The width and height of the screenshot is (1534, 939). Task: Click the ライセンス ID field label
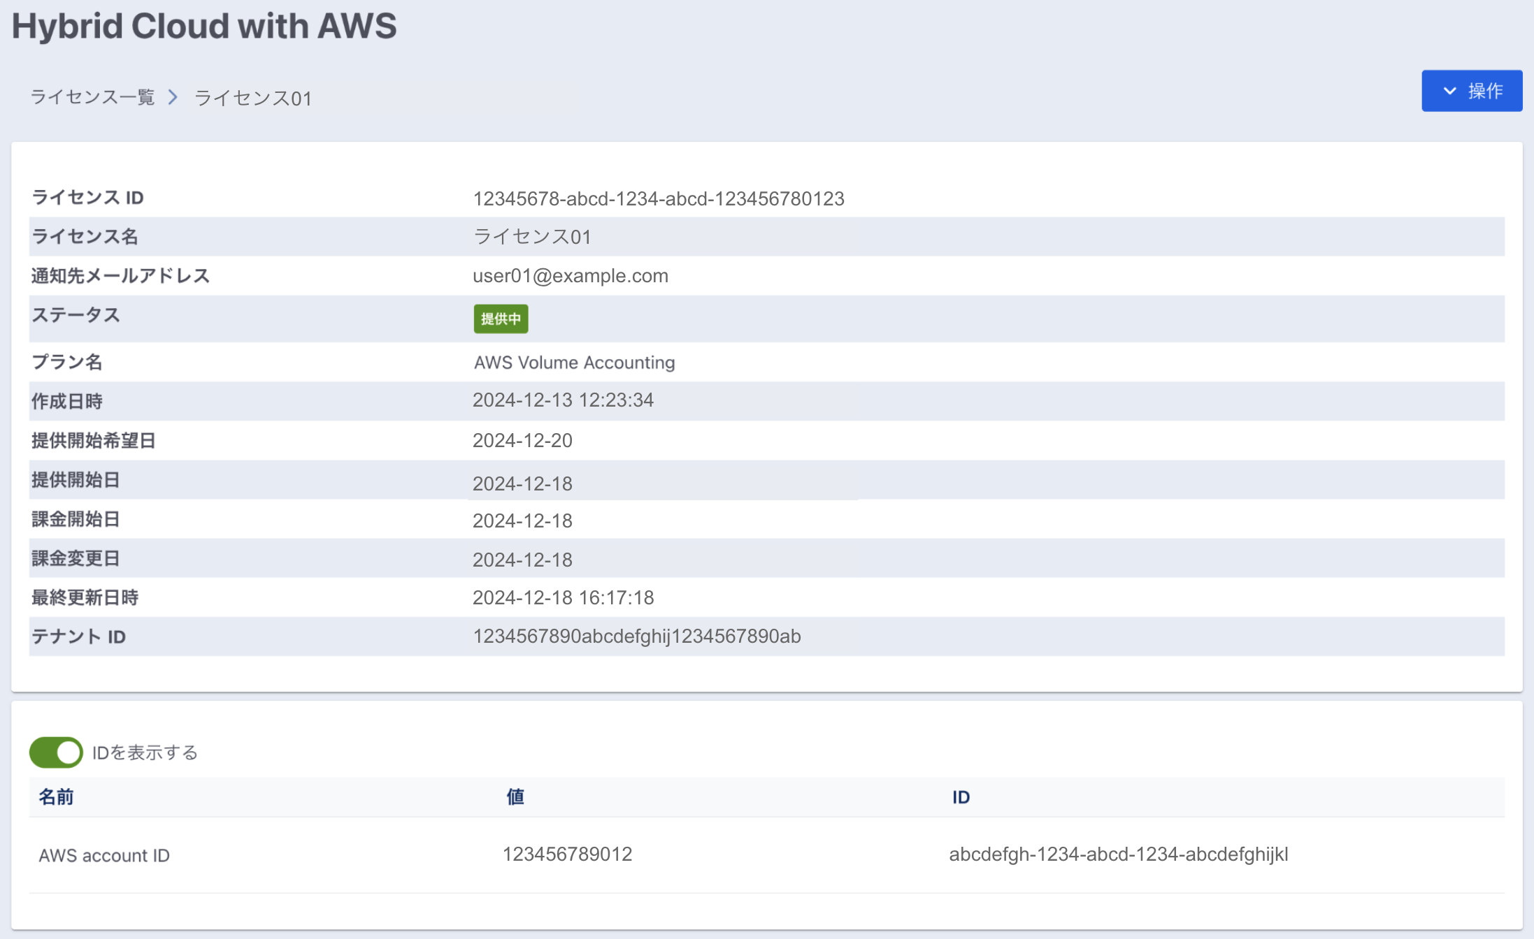click(87, 198)
